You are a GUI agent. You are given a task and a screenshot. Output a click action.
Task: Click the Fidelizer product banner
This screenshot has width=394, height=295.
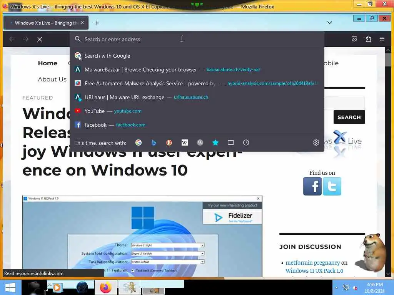pos(232,217)
